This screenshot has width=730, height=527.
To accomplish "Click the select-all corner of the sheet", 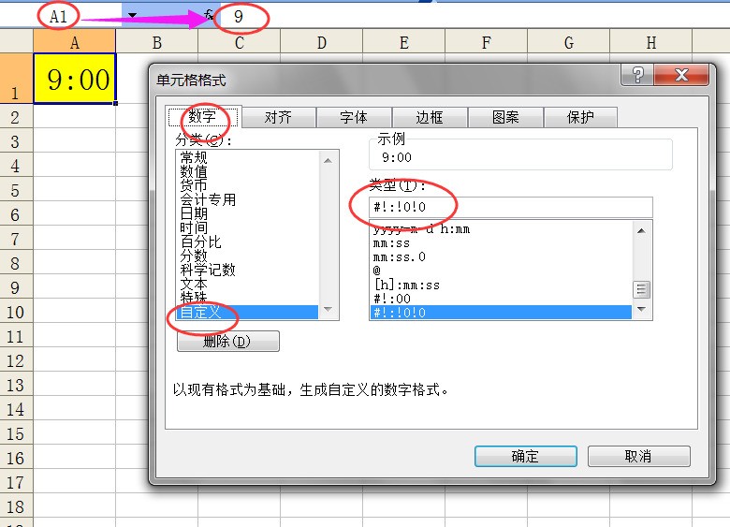I will 16,41.
